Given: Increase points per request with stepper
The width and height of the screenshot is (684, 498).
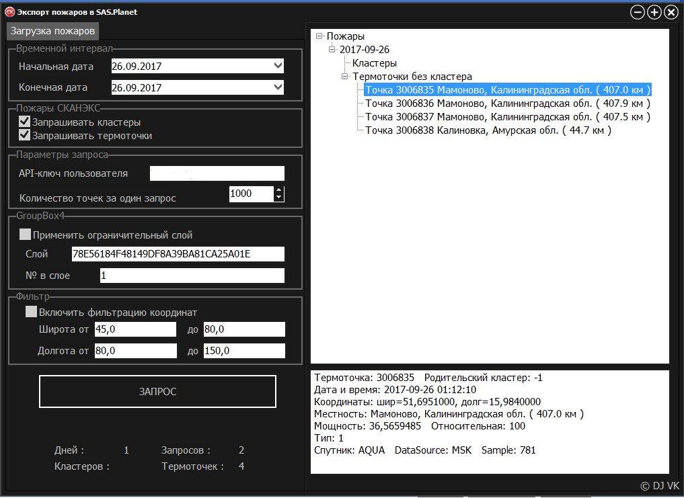Looking at the screenshot, I should click(279, 190).
